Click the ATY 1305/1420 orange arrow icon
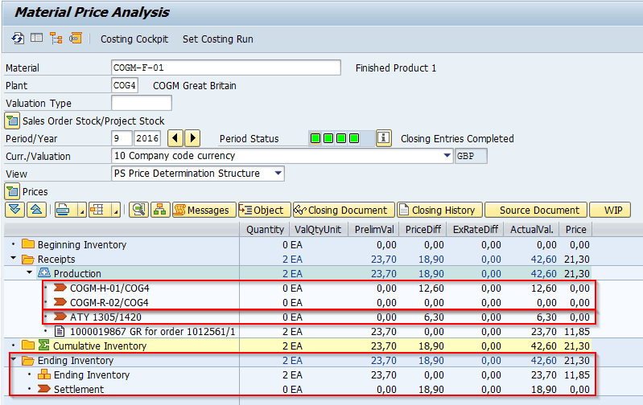The height and width of the screenshot is (405, 643). click(60, 316)
